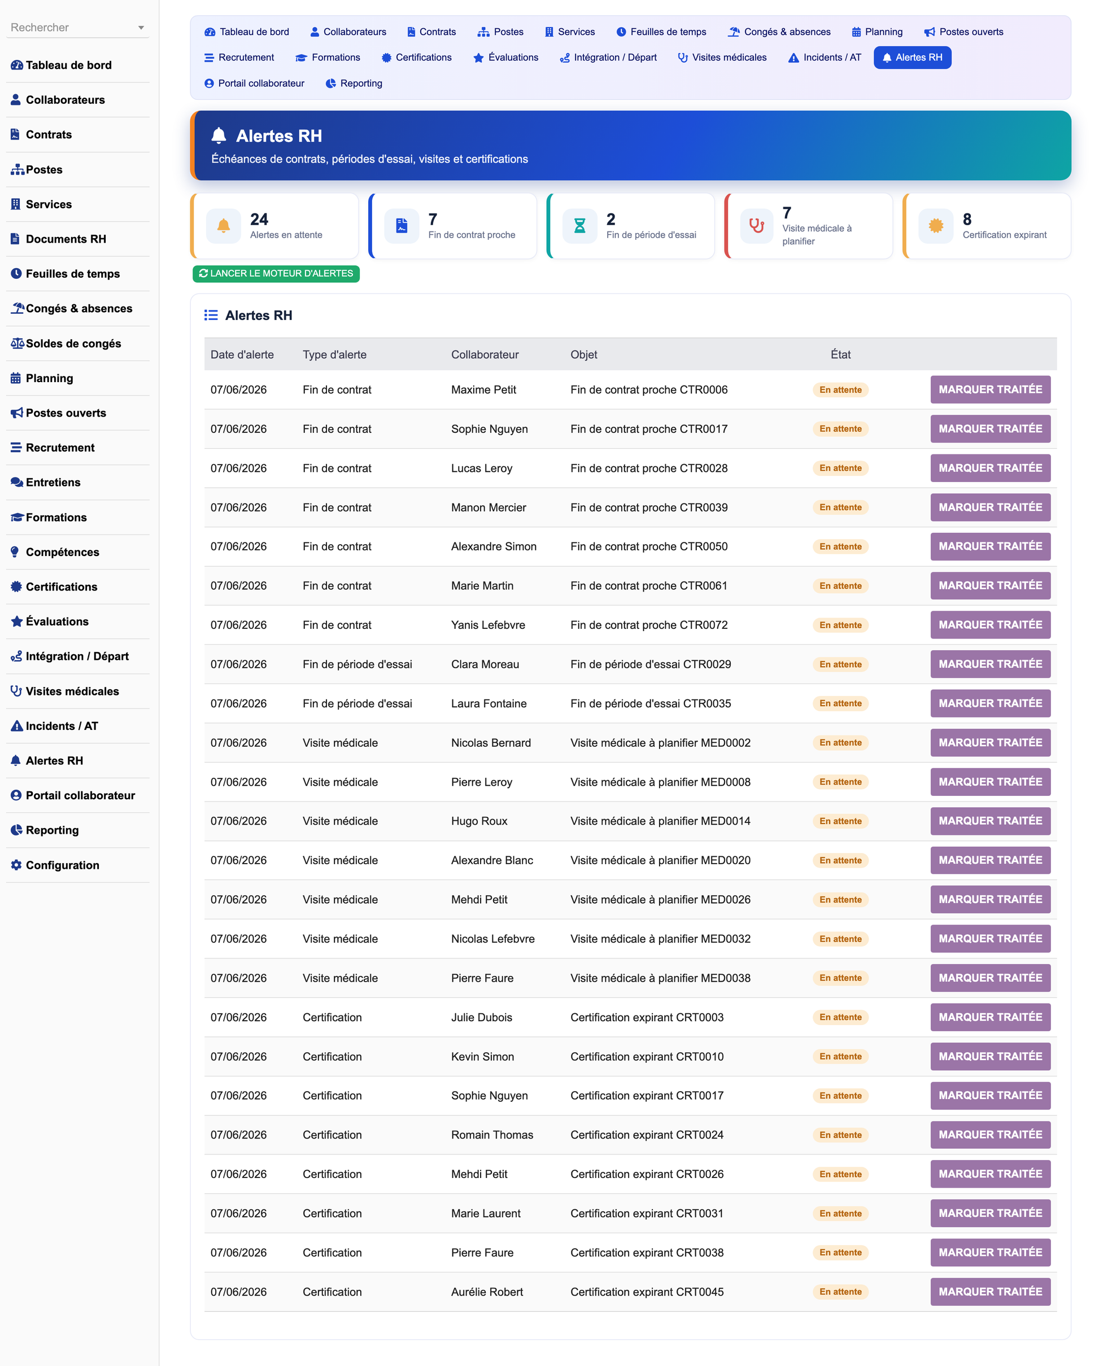
Task: Click the 7 Fin de contrat proche card
Action: coord(452,226)
